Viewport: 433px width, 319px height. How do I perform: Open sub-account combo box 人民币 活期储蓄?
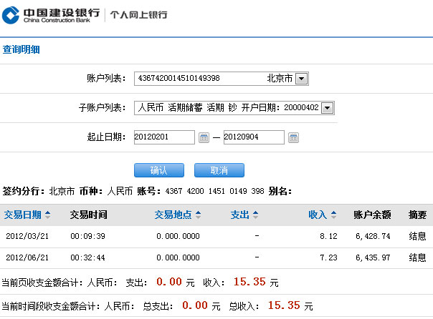click(x=234, y=108)
